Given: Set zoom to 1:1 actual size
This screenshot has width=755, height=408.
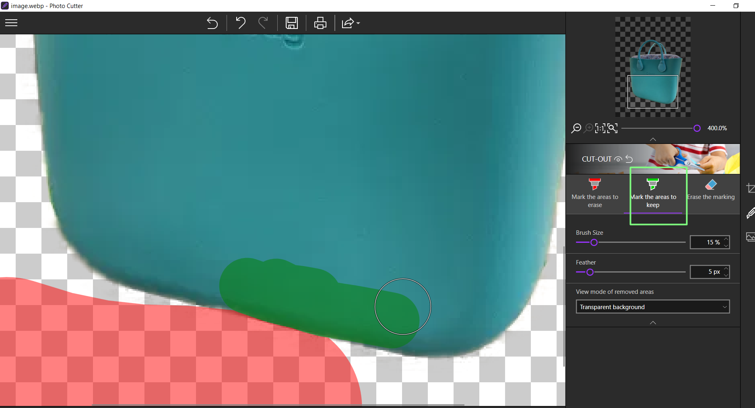Looking at the screenshot, I should tap(600, 128).
